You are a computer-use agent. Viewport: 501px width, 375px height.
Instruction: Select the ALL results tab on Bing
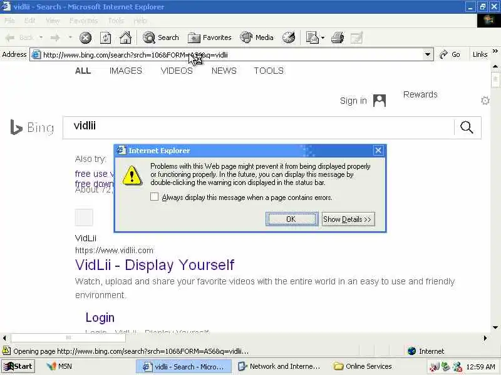(x=83, y=71)
